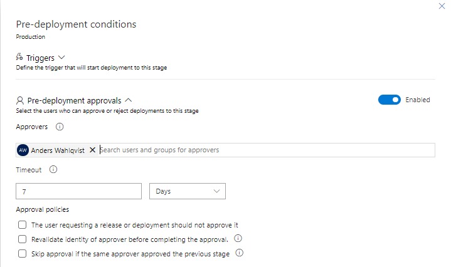
Task: Click the Timeout value field showing 7
Action: [x=78, y=191]
